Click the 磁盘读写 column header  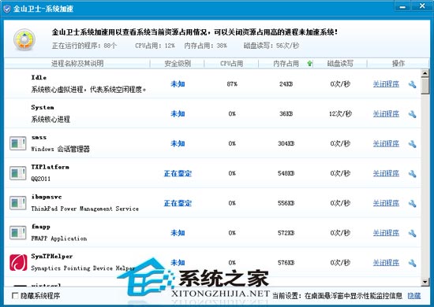point(340,64)
